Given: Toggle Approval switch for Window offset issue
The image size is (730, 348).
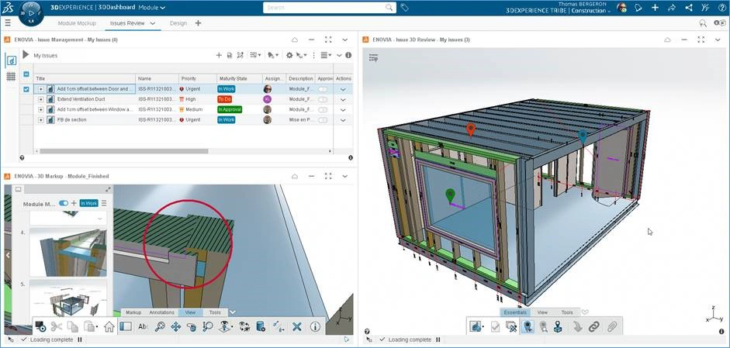Looking at the screenshot, I should click(x=322, y=110).
